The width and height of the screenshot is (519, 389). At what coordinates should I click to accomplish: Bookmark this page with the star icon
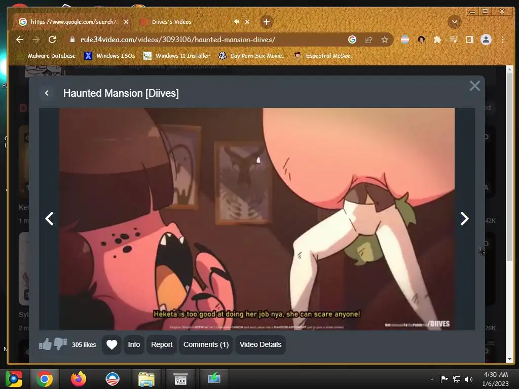384,40
